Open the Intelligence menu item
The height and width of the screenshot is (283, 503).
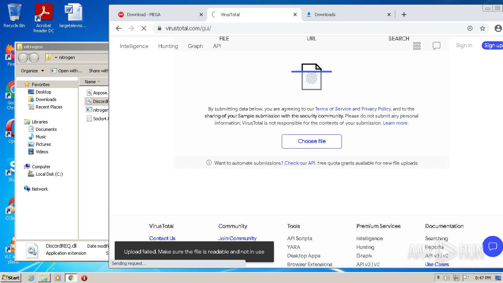(134, 46)
